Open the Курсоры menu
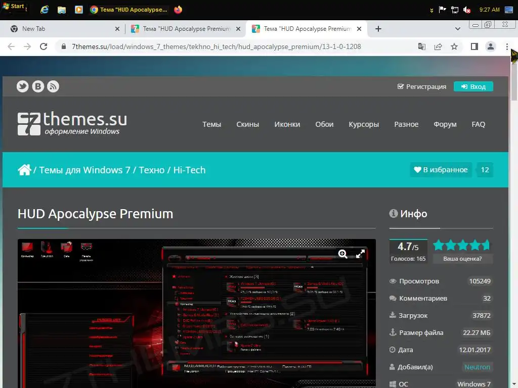 364,124
